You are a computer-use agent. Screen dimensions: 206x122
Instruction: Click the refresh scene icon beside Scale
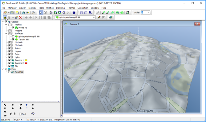click(x=128, y=13)
